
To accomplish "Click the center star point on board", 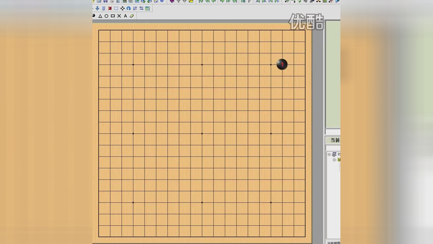I will 202,133.
